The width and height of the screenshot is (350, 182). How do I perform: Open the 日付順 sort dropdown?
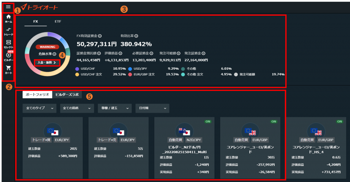pyautogui.click(x=152, y=108)
